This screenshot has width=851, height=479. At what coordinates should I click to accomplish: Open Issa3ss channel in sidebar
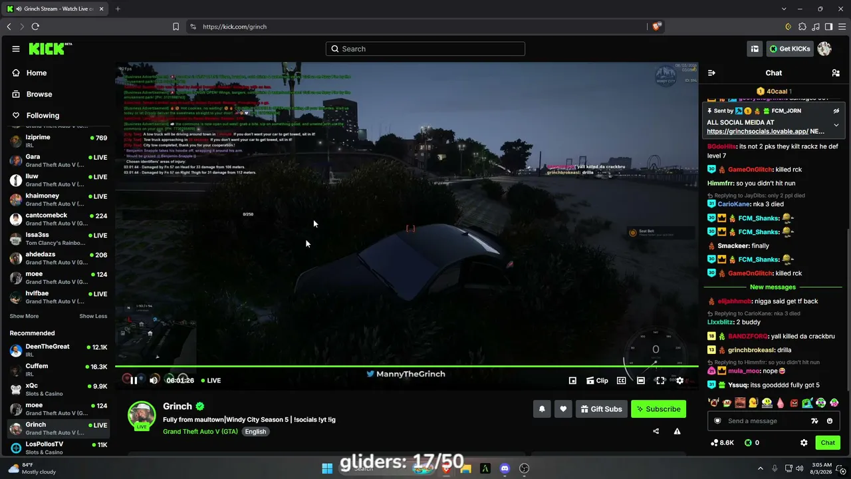tap(59, 239)
